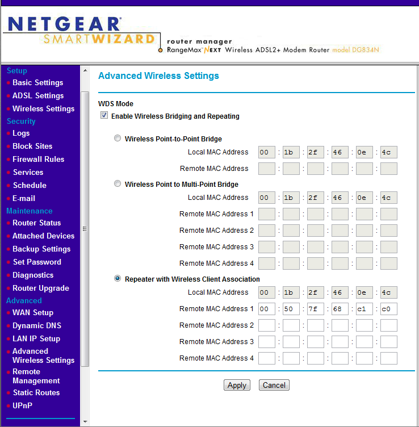
Task: Open Backup Settings
Action: click(41, 249)
